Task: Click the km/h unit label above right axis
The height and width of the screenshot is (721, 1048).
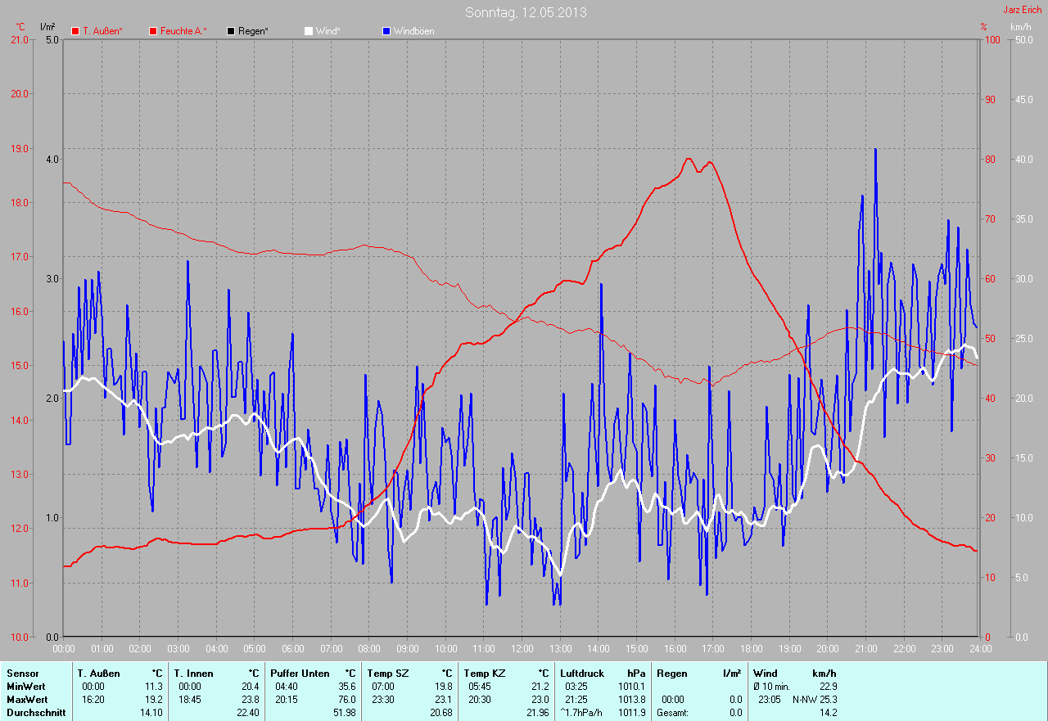Action: [x=1021, y=27]
